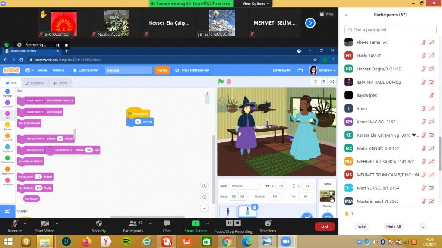Click the orange Paylaş button

tap(162, 70)
